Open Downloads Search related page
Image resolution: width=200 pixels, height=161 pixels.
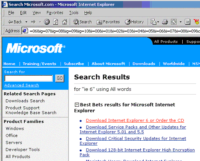coord(25,101)
